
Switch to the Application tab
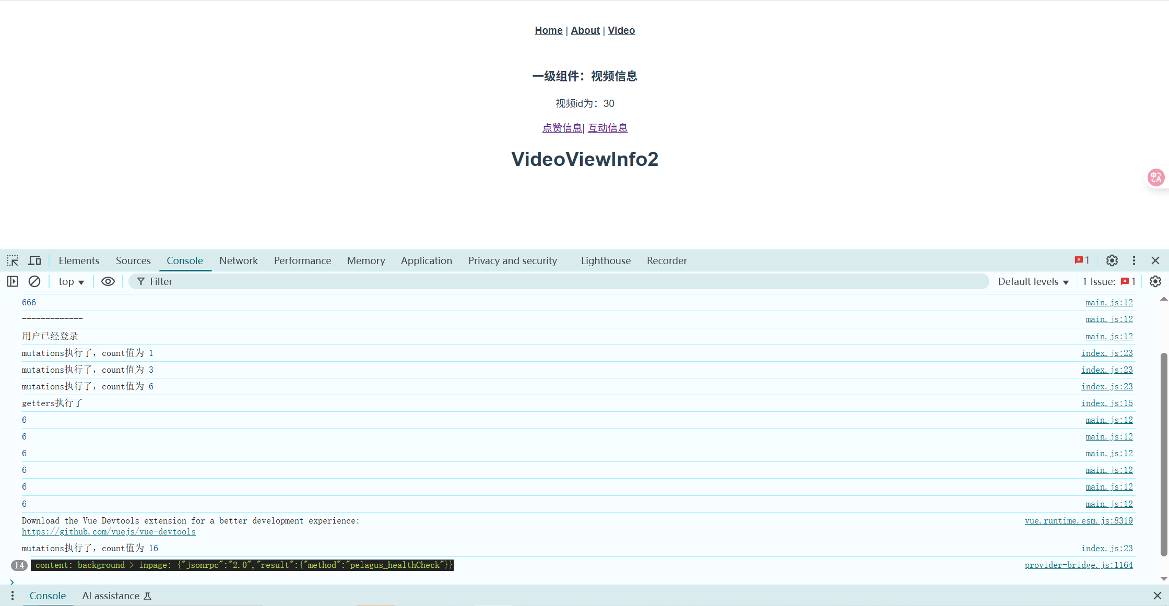click(x=426, y=260)
